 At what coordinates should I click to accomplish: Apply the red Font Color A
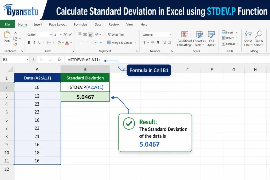[67, 43]
